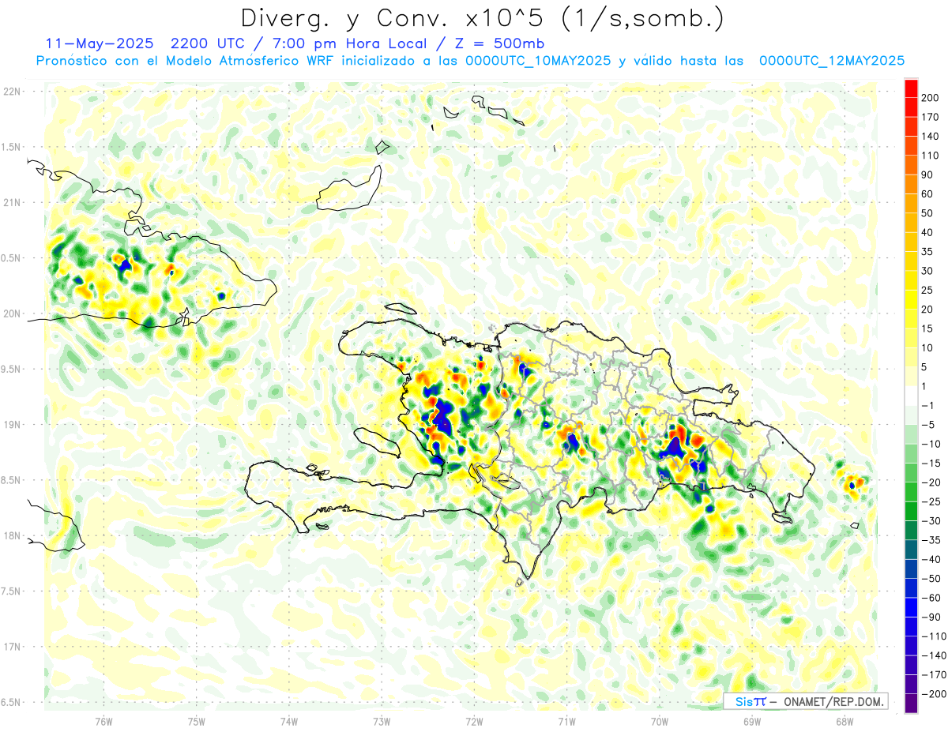Select the '-5' value on the color scale

click(x=928, y=424)
